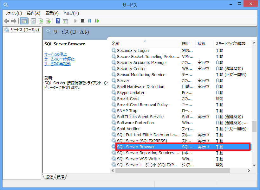Click the Restart Service toolbar icon
This screenshot has width=260, height=190.
pos(97,21)
